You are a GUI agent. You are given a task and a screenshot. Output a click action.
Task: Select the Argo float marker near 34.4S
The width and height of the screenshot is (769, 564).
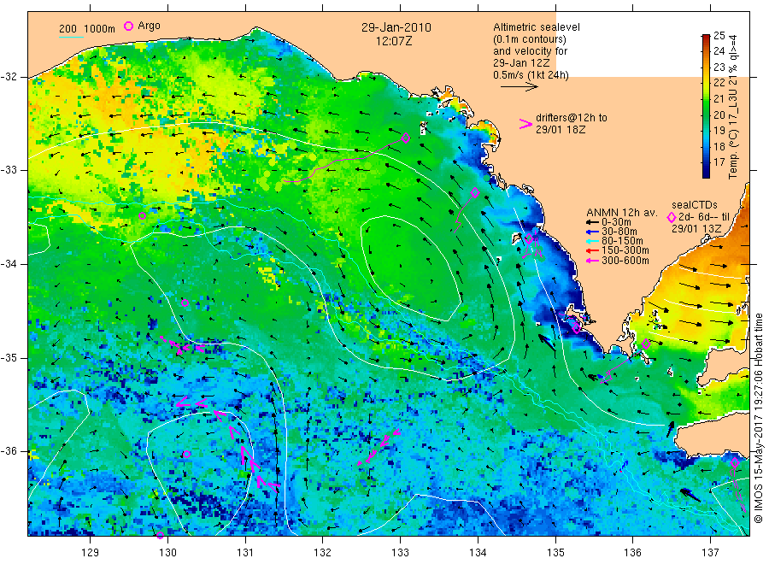(185, 303)
